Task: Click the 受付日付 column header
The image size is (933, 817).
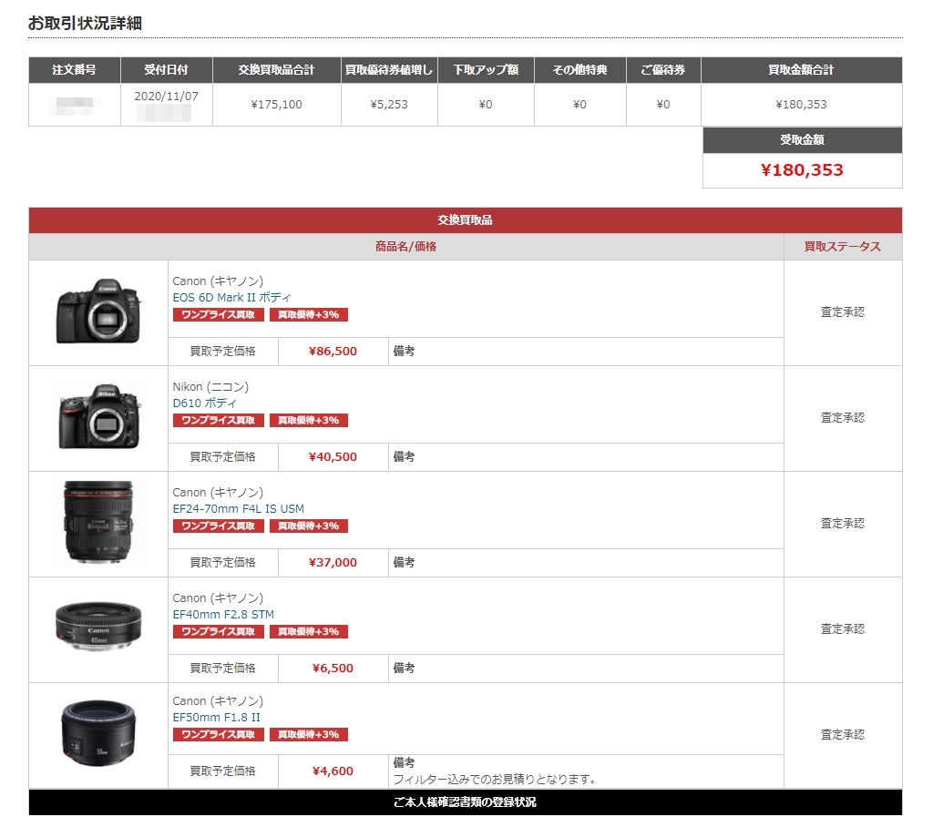Action: pyautogui.click(x=167, y=70)
